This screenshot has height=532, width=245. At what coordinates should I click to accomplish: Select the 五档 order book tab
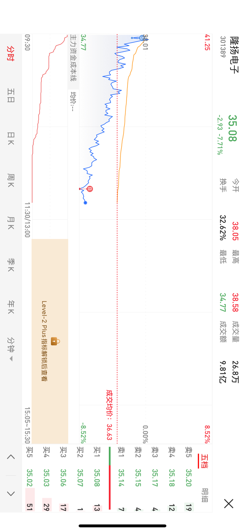pos(204,461)
